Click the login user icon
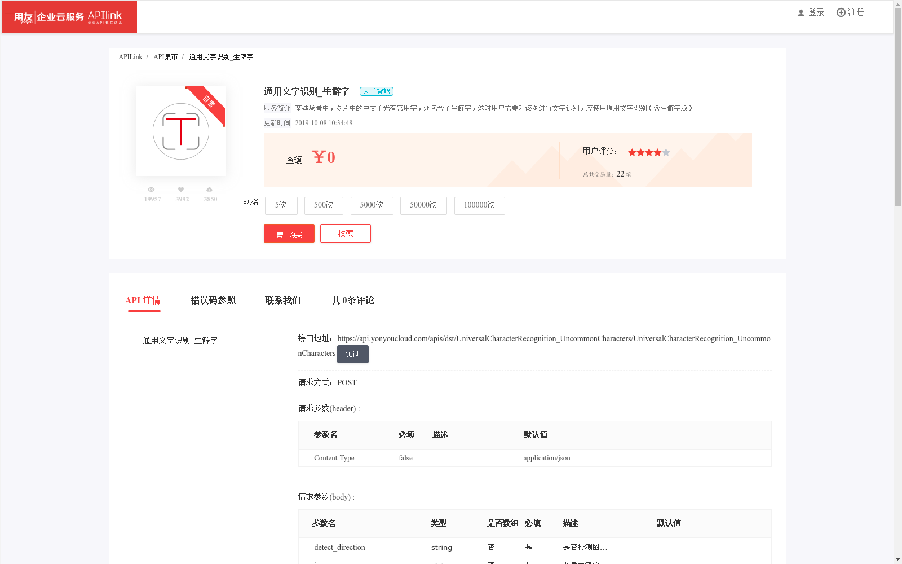 [x=801, y=12]
